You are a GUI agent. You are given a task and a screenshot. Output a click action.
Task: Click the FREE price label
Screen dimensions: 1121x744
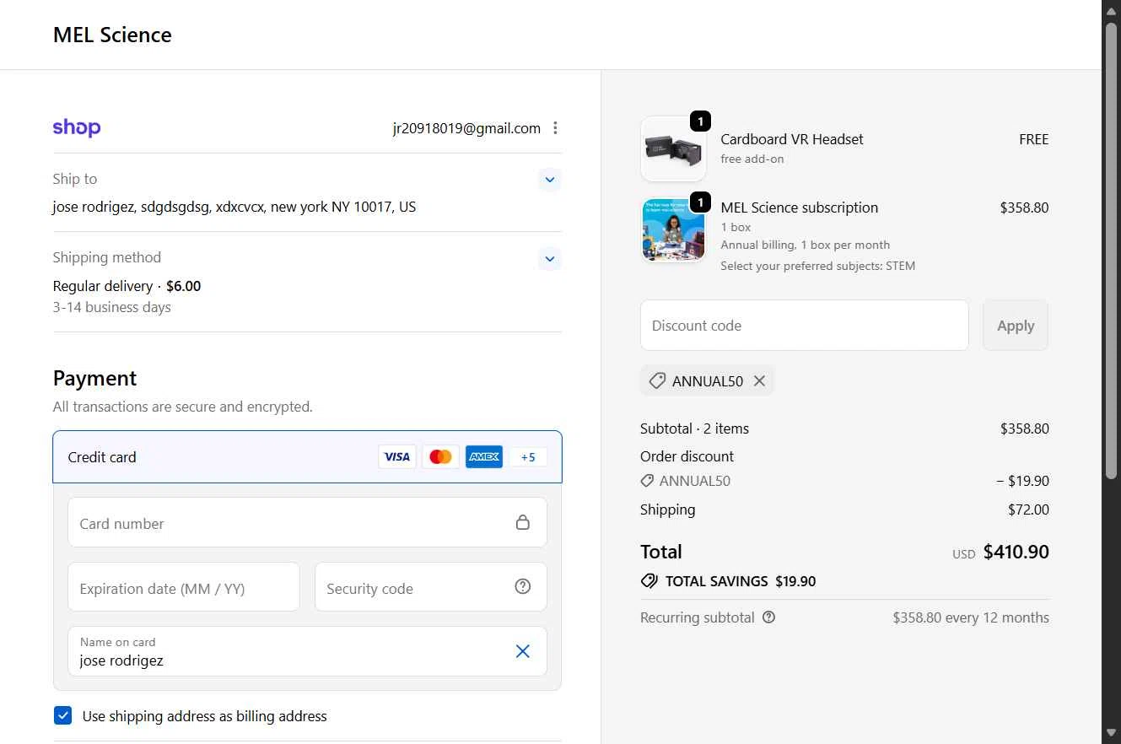click(x=1034, y=139)
